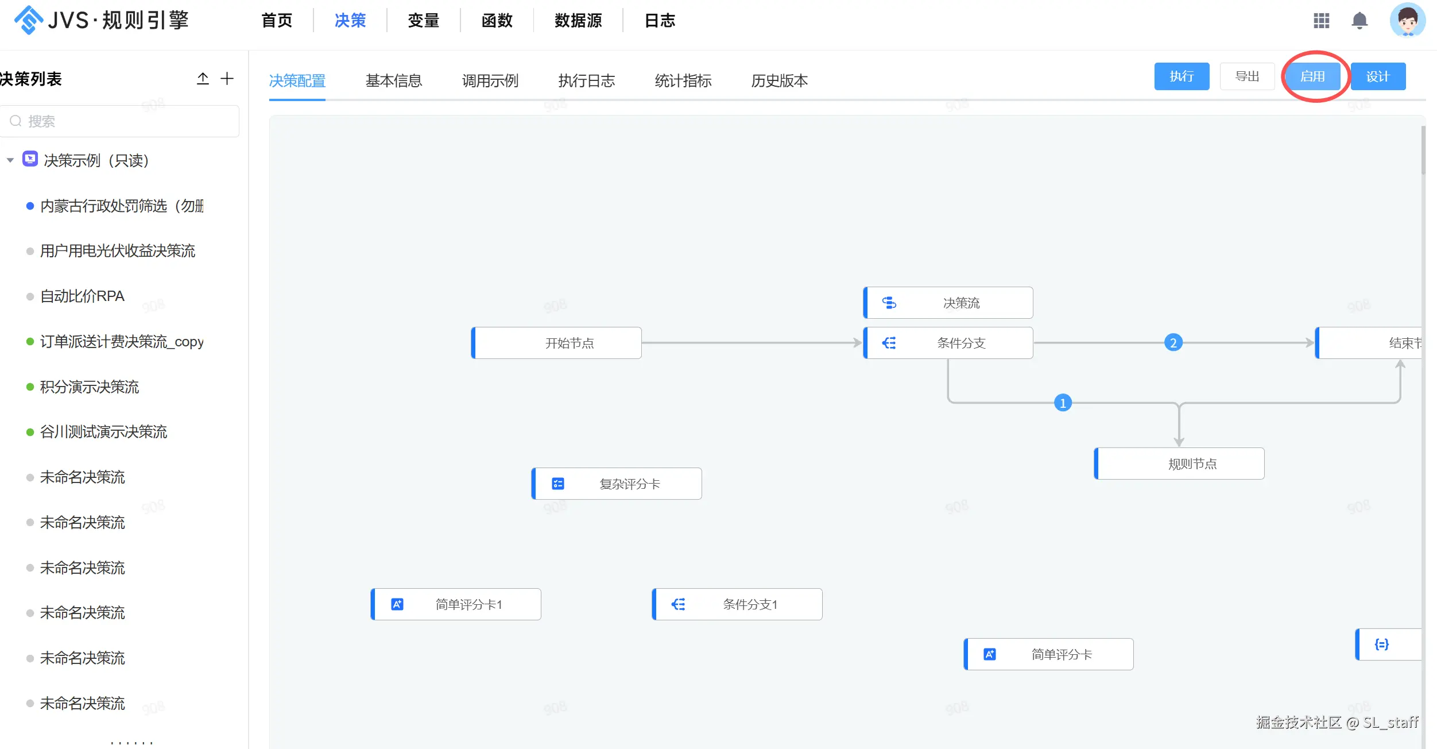
Task: Open the notification bell
Action: pyautogui.click(x=1359, y=21)
